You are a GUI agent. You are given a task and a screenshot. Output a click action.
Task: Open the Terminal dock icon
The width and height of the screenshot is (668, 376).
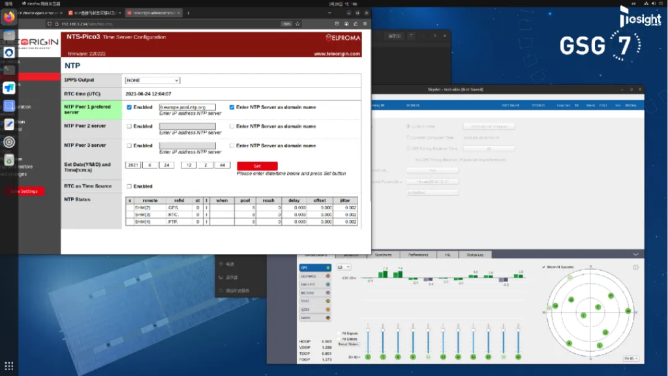coord(9,70)
